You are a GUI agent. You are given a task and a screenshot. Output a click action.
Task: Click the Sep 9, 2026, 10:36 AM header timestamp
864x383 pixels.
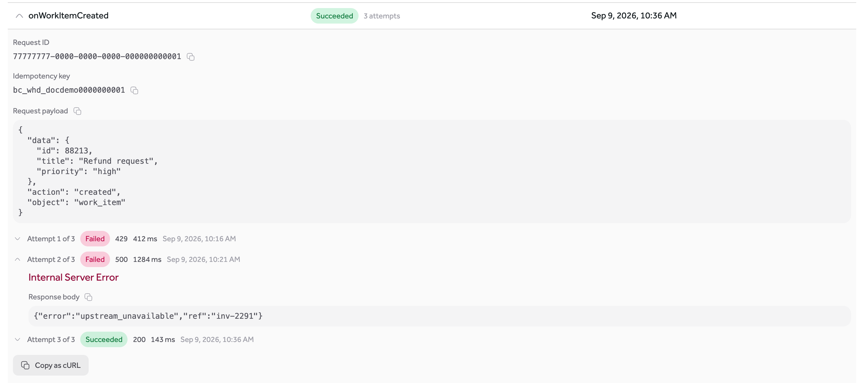point(634,16)
